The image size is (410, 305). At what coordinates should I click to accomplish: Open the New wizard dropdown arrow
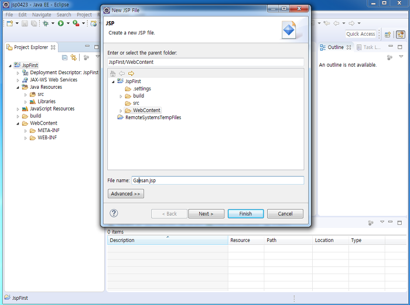point(17,23)
